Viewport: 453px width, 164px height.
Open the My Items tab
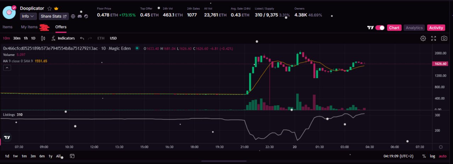point(29,27)
